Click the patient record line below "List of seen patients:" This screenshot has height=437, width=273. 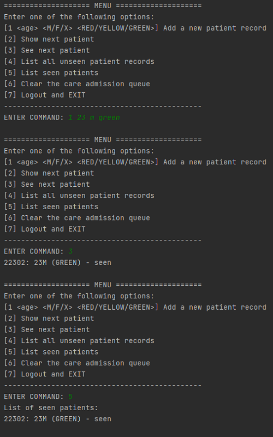point(57,419)
